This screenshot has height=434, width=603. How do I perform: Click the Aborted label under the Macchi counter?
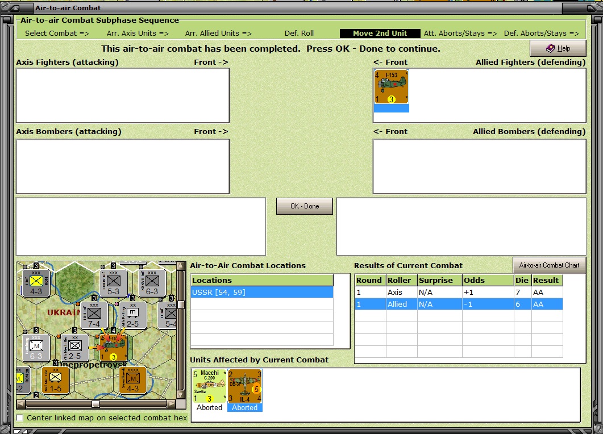pos(210,407)
